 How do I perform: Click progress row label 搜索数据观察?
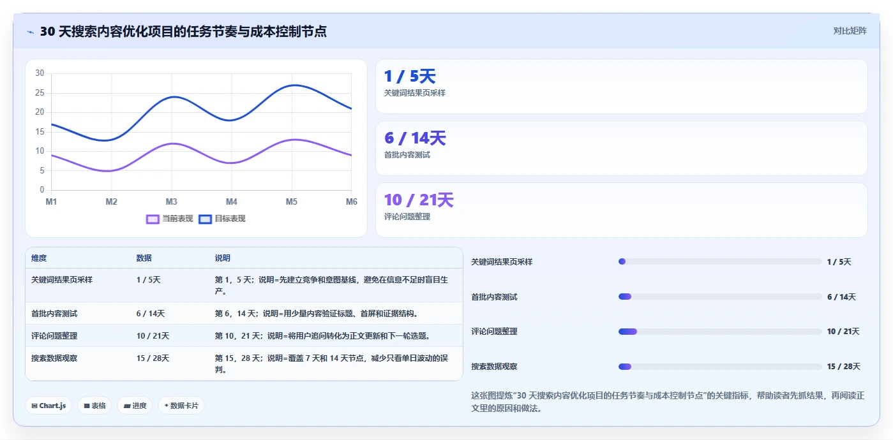[494, 367]
